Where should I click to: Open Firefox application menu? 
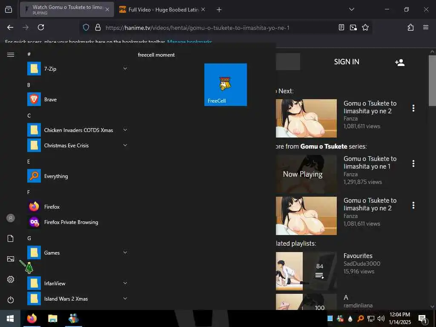coord(426,27)
